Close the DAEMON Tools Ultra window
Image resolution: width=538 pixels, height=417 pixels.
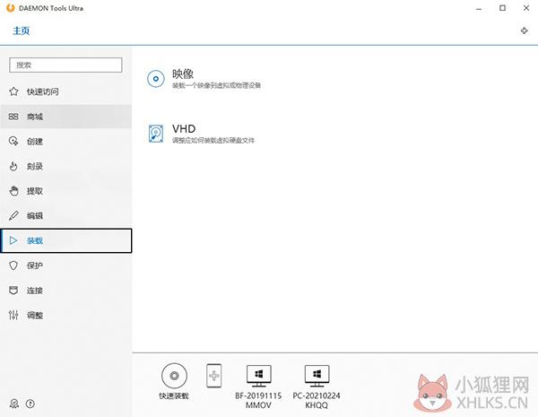click(526, 8)
